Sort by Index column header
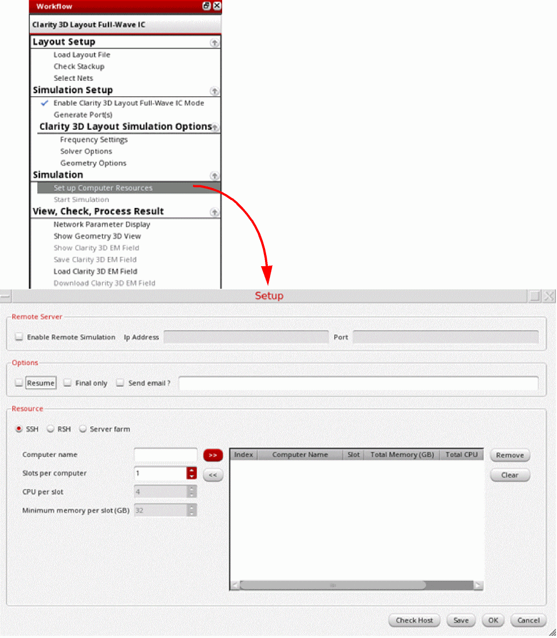 [244, 454]
